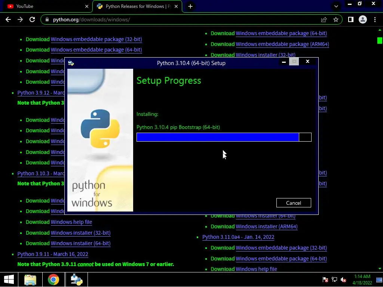Close the Python Releases tab

click(176, 6)
